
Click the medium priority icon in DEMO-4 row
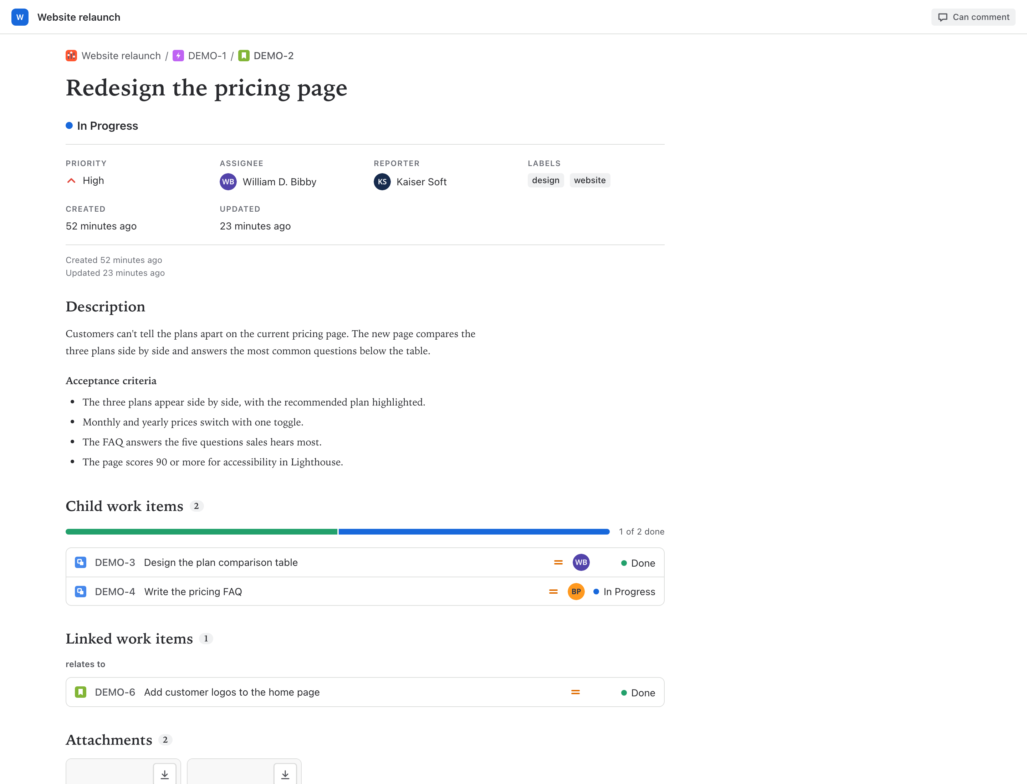(x=553, y=592)
